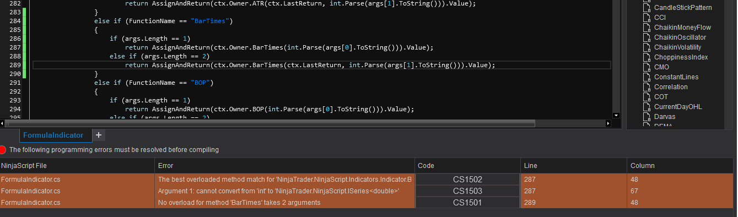Click the editor horizontal scrollbar right arrow
Image resolution: width=738 pixels, height=217 pixels.
[x=609, y=123]
